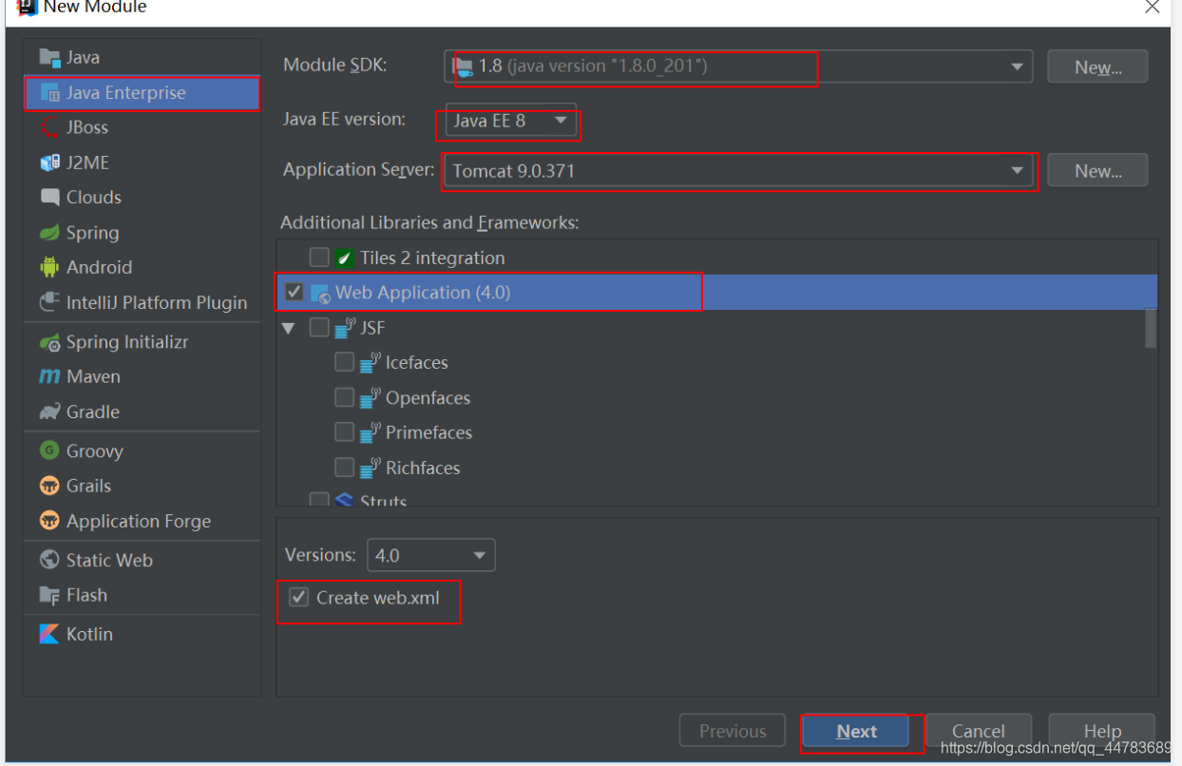Toggle the Create web.xml checkbox

(x=299, y=597)
